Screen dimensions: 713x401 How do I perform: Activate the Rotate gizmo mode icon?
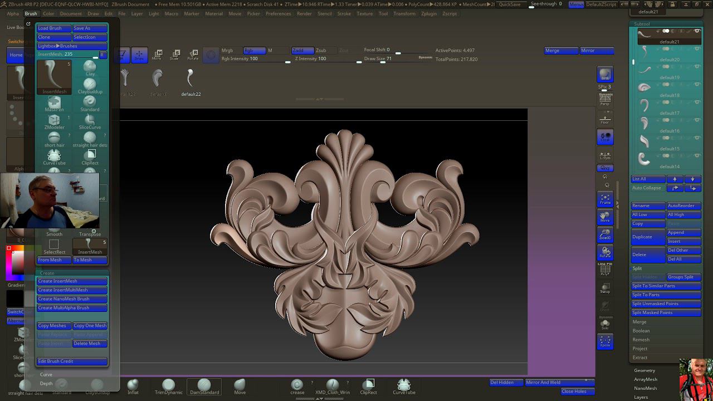(193, 54)
